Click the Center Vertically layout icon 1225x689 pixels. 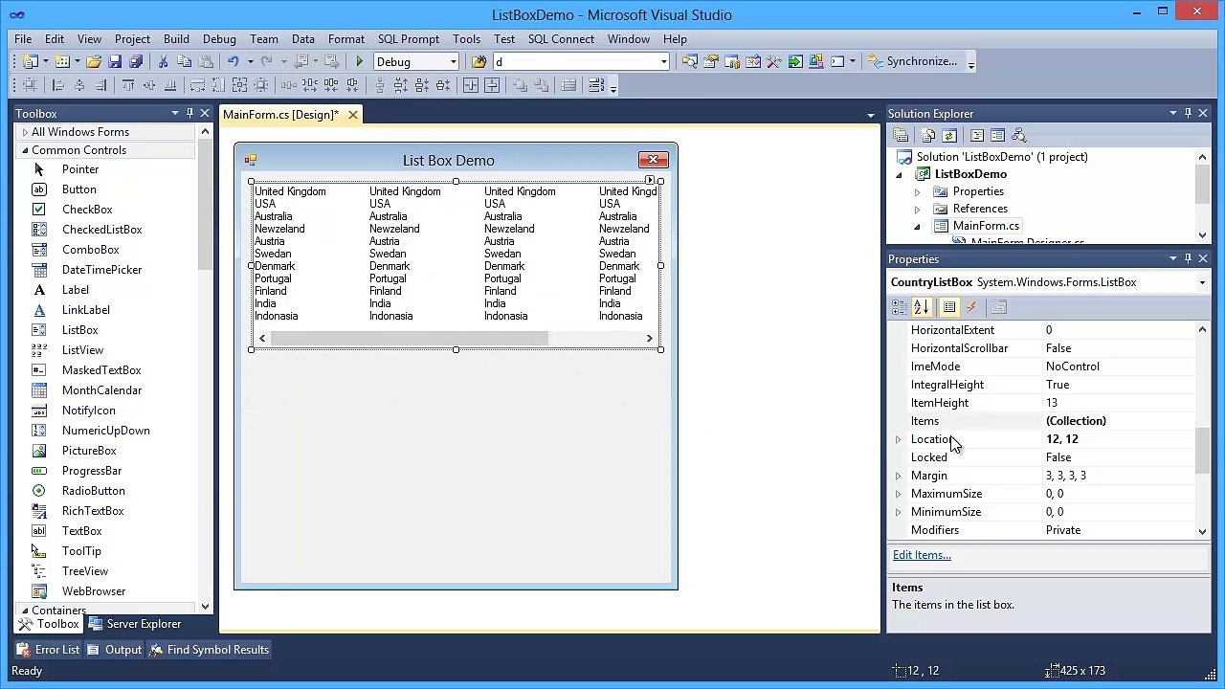pyautogui.click(x=492, y=85)
